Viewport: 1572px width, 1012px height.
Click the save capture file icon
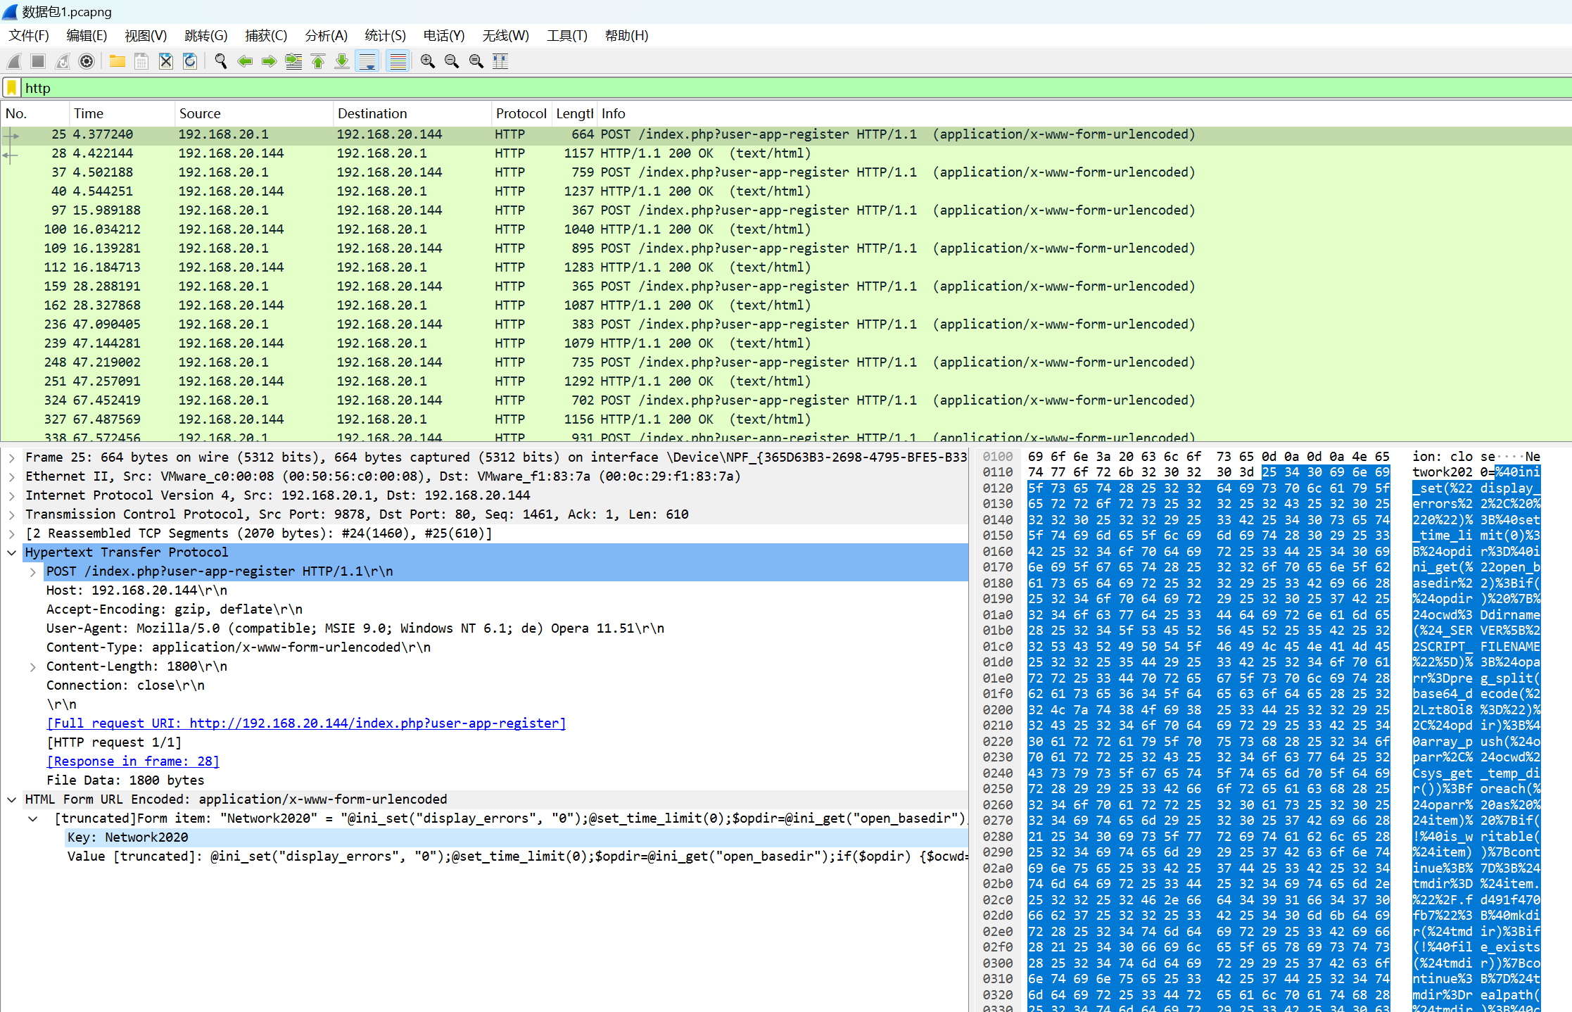[141, 62]
